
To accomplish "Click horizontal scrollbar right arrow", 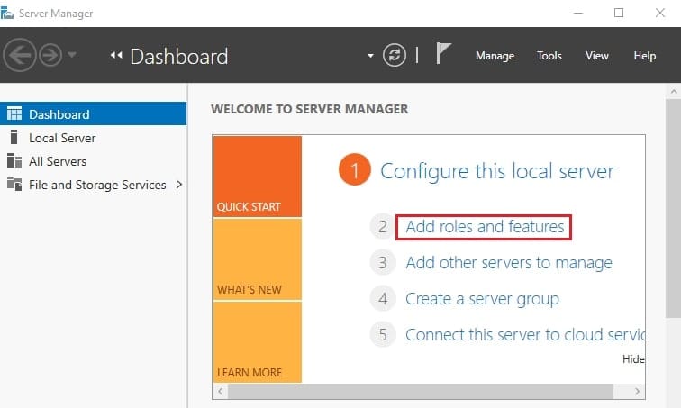I will click(x=637, y=391).
